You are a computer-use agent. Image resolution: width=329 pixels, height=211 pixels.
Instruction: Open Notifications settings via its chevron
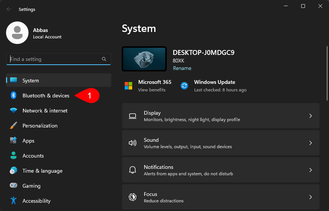click(x=311, y=170)
